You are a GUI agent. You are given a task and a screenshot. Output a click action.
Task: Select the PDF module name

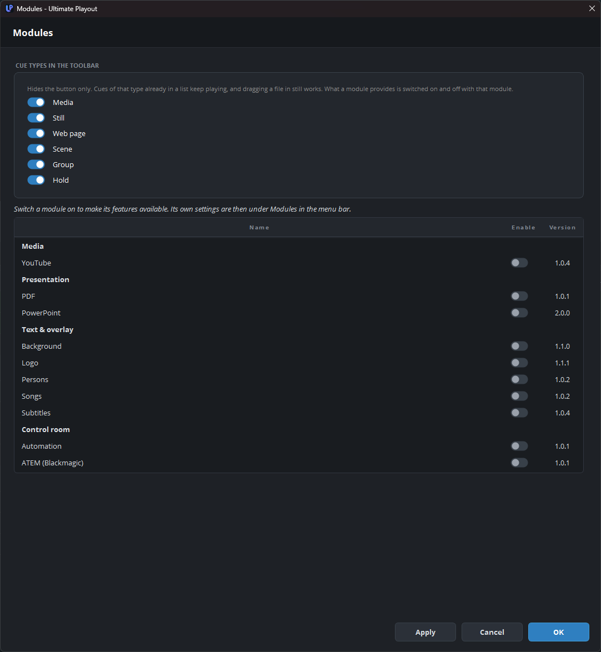28,296
